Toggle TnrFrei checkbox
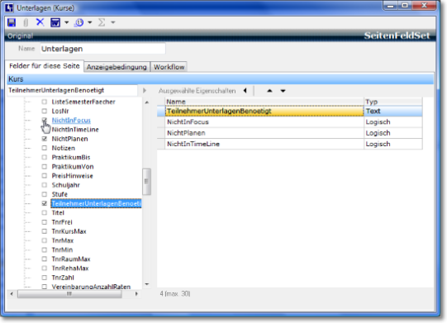The height and width of the screenshot is (323, 447). click(x=44, y=221)
